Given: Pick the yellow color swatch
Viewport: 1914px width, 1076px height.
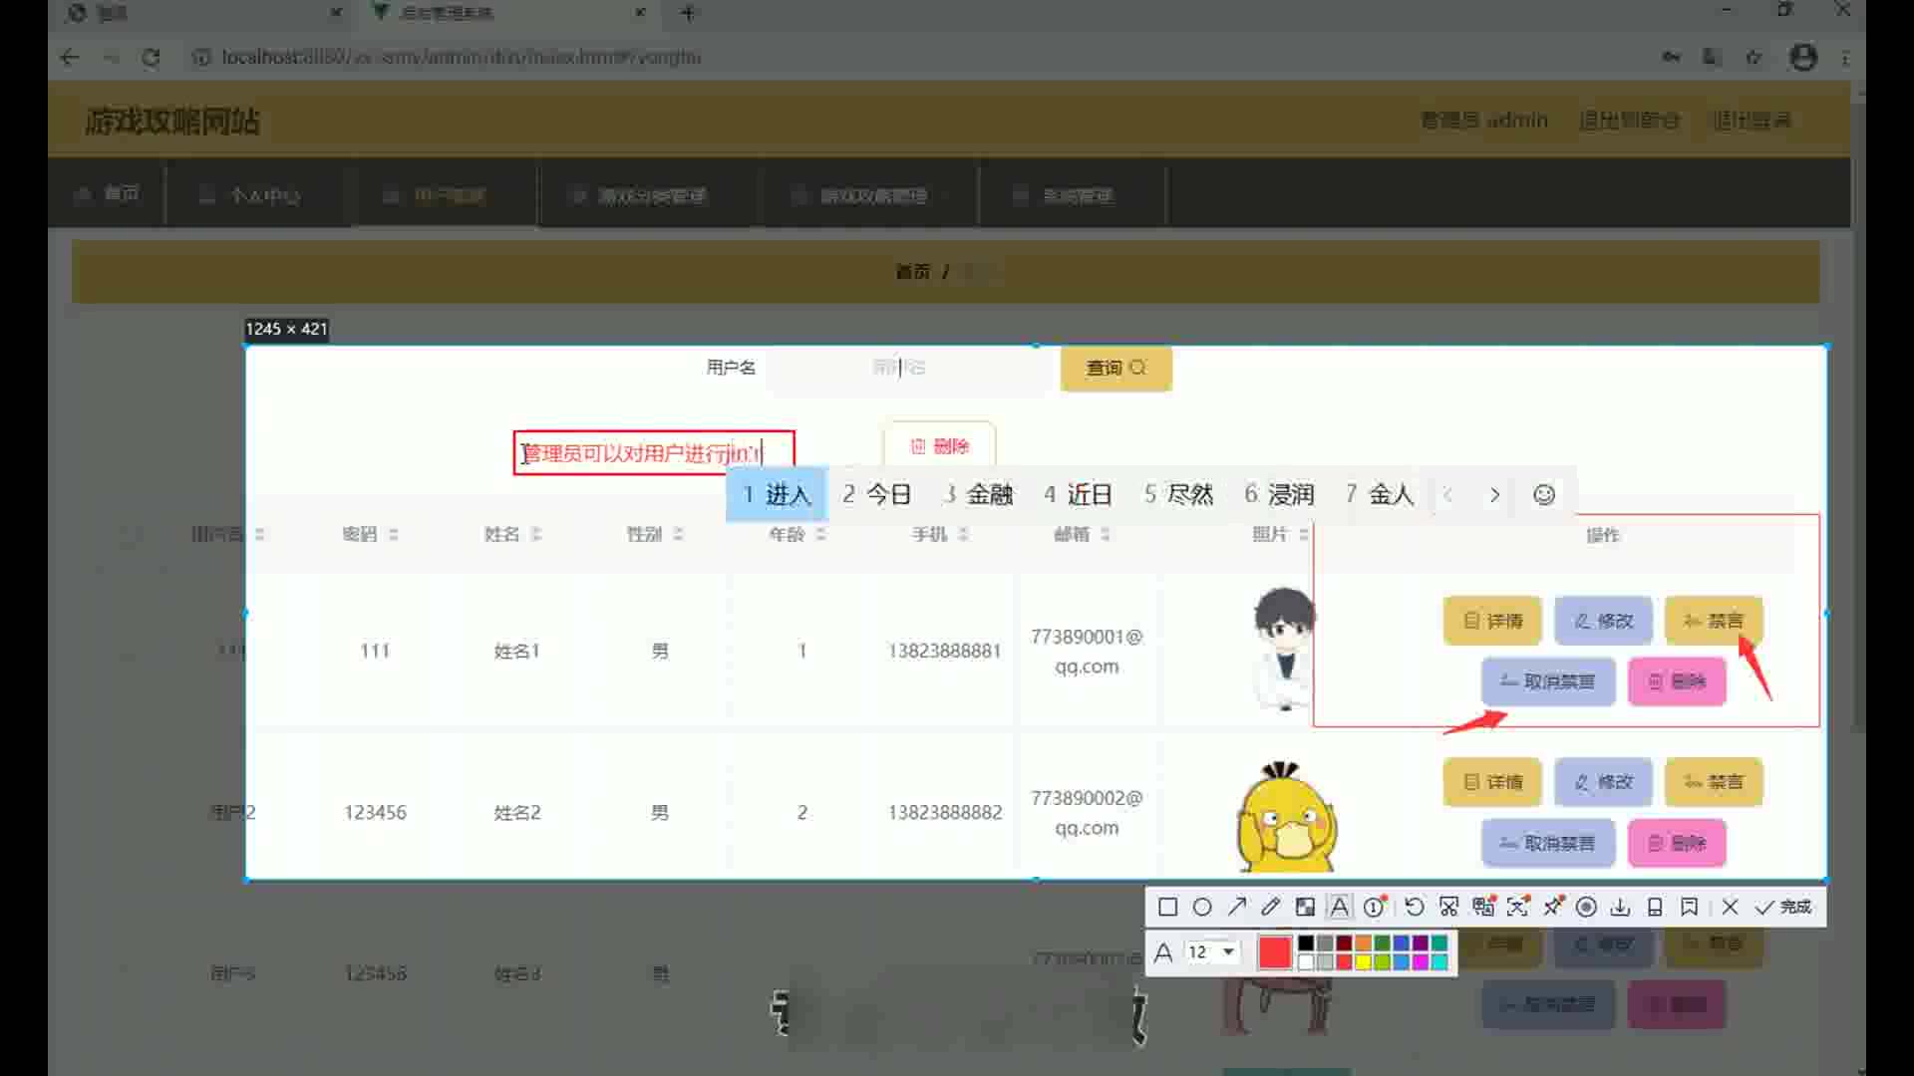Looking at the screenshot, I should pos(1363,962).
